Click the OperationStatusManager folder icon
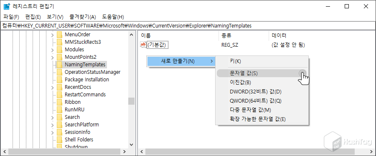This screenshot has height=156, width=376. [59, 72]
